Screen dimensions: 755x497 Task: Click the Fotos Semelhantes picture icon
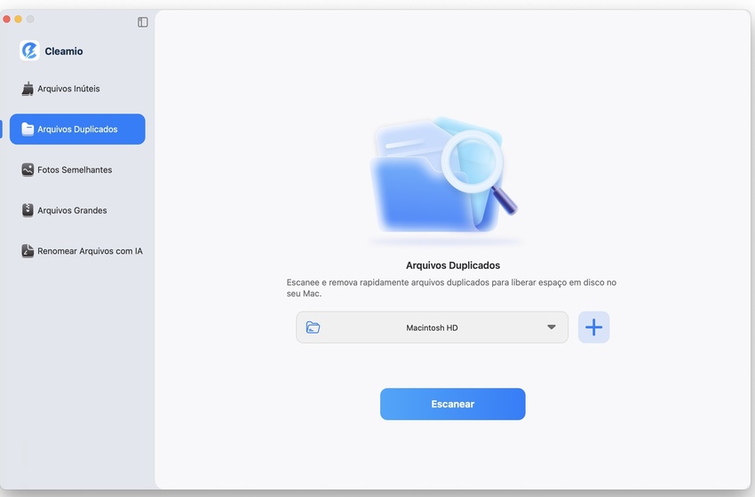click(28, 170)
